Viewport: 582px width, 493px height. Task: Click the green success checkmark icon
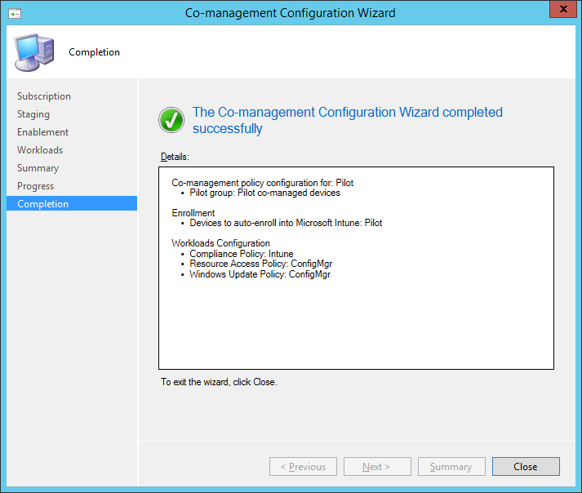click(171, 120)
